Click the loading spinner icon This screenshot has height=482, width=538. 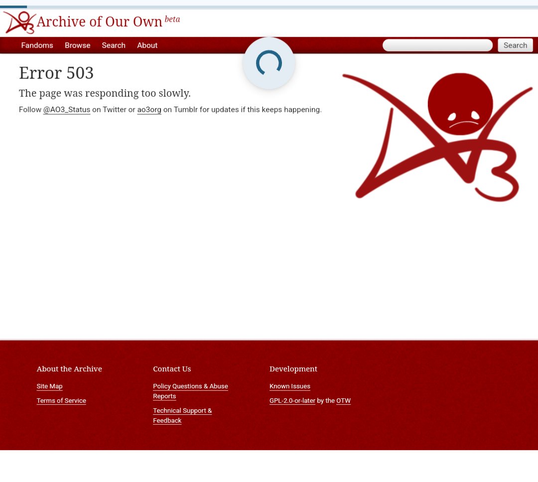269,63
